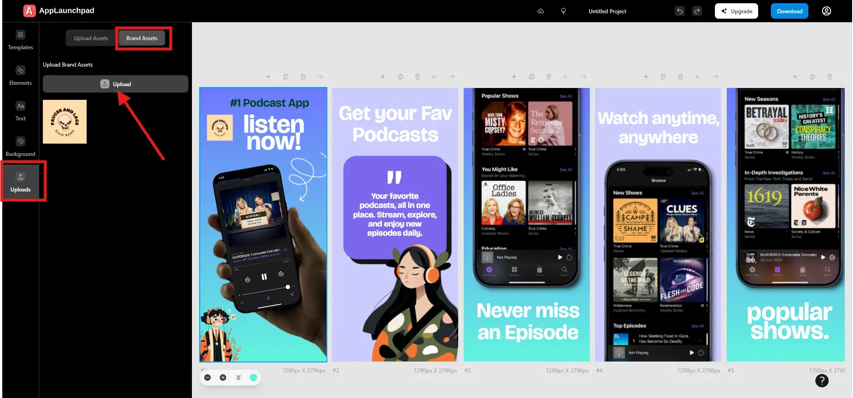Move screenshot #4 to the left
Screen dimensions: 853x398
pyautogui.click(x=698, y=77)
